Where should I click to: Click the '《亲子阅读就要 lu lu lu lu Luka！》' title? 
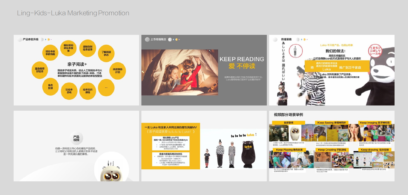(171, 132)
